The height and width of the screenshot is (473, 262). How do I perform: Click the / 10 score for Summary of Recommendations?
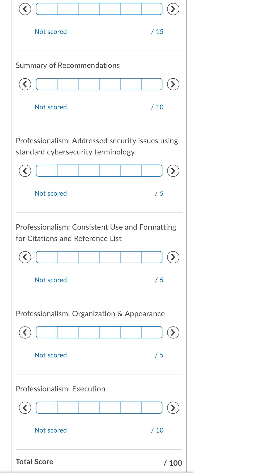[x=157, y=107]
